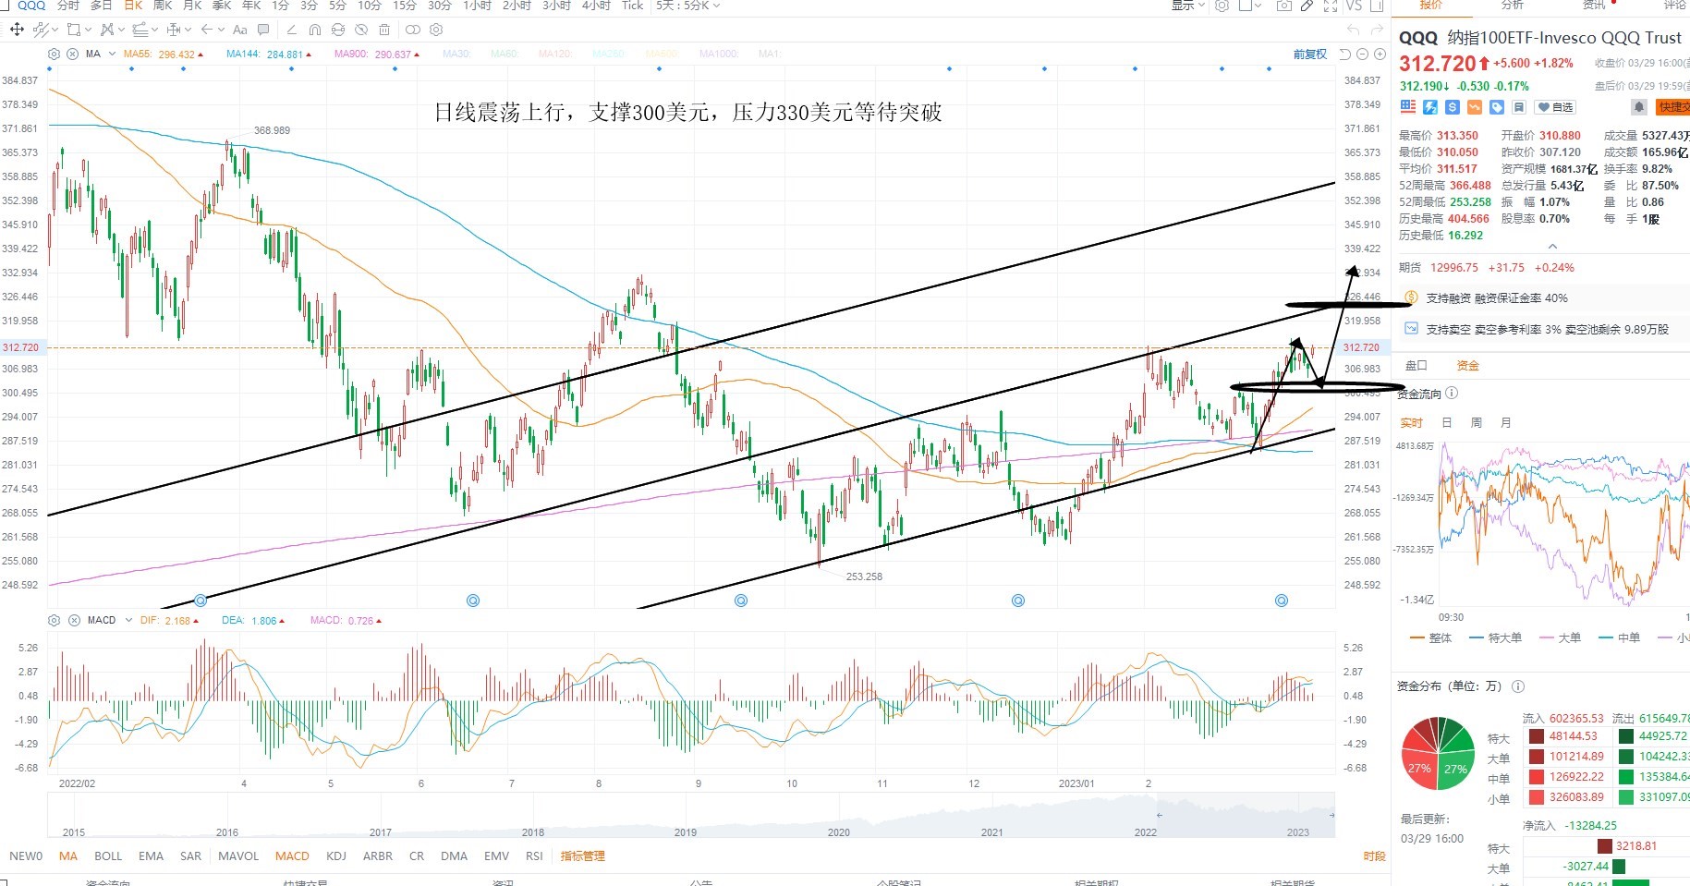Click the blue price tag icon
1690x886 pixels.
click(x=1497, y=107)
